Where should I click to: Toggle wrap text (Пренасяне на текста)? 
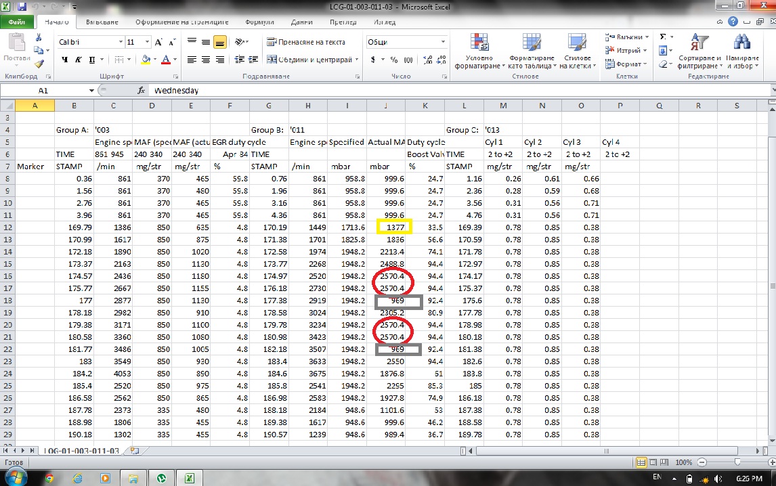[x=305, y=42]
